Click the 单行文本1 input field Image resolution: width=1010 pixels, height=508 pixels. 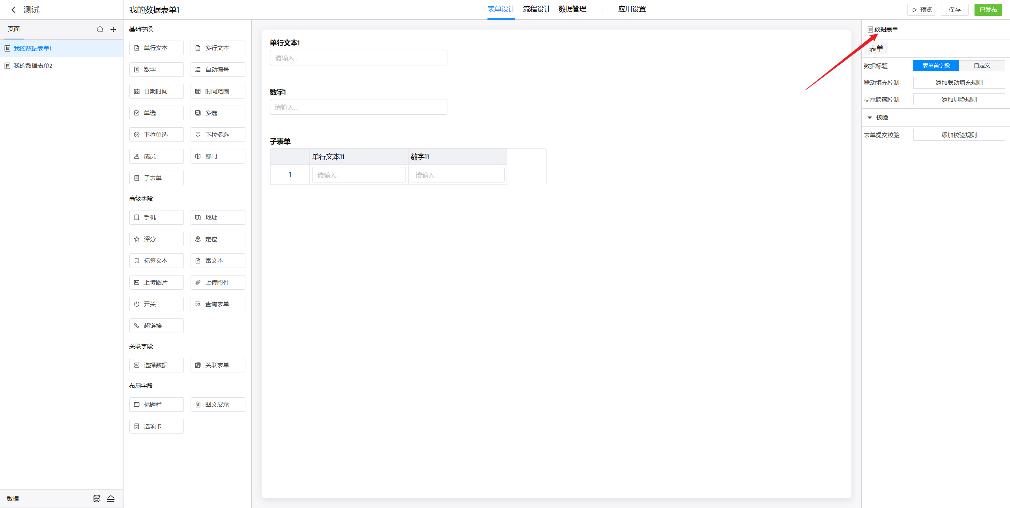click(358, 58)
